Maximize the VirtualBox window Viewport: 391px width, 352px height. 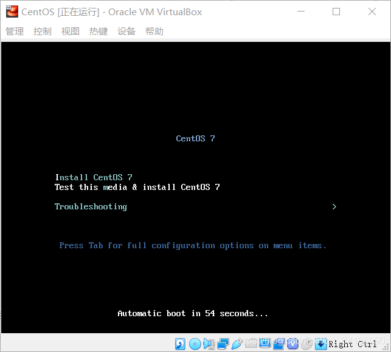coord(336,12)
